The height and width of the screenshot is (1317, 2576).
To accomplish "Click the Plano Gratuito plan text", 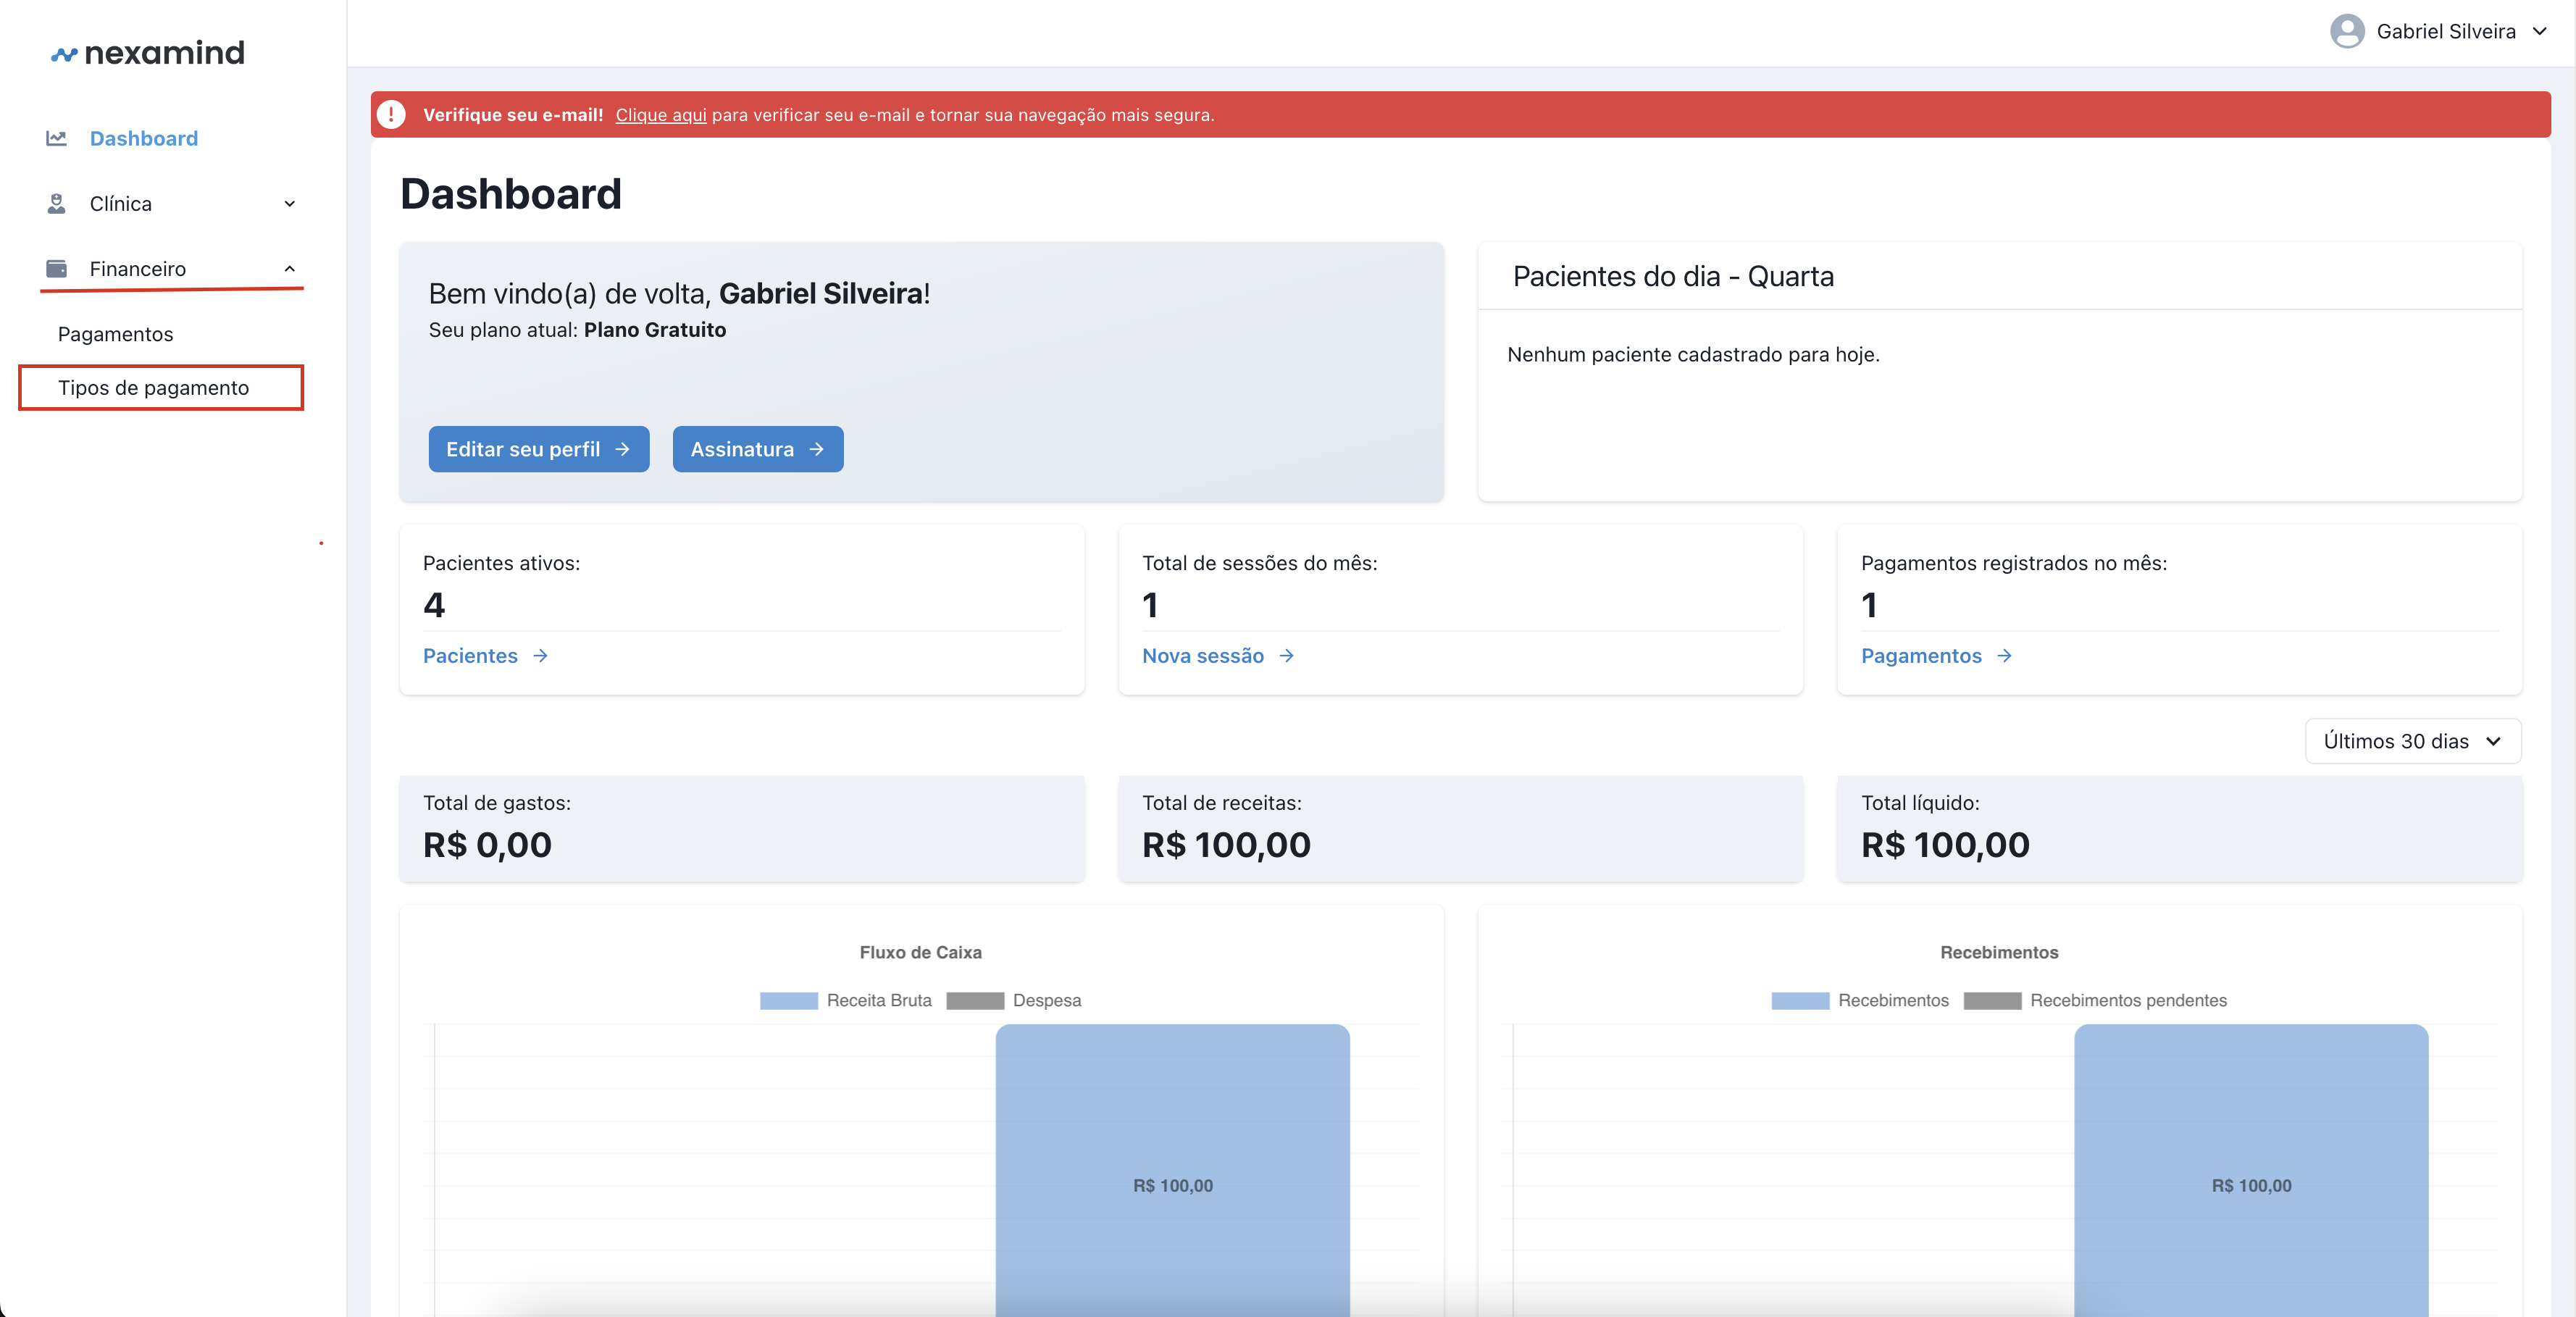I will coord(655,330).
